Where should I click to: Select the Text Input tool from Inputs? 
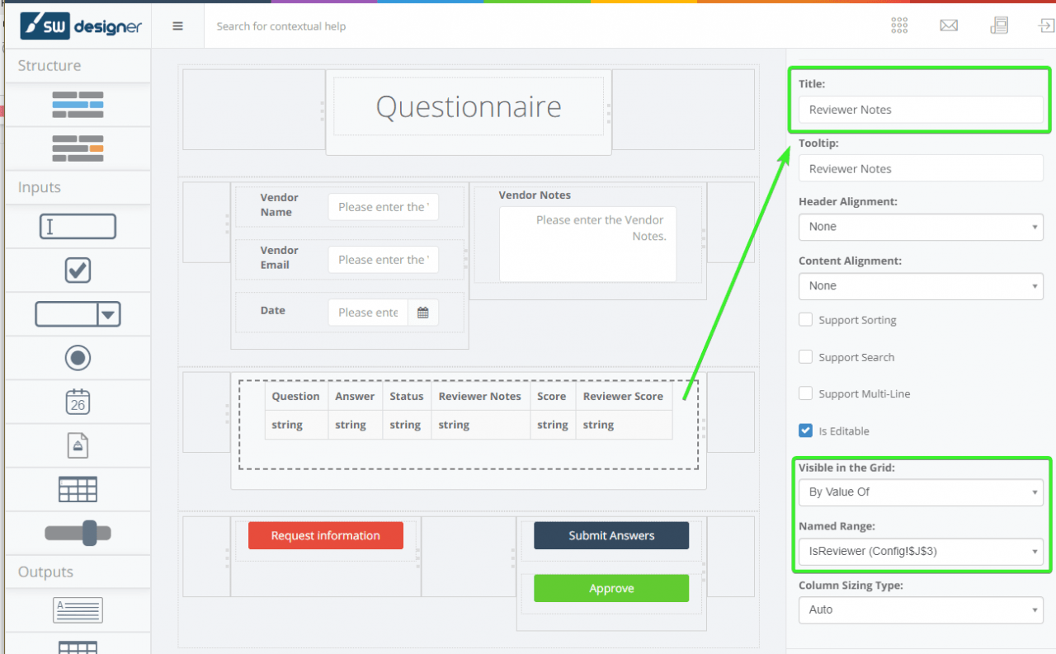78,225
